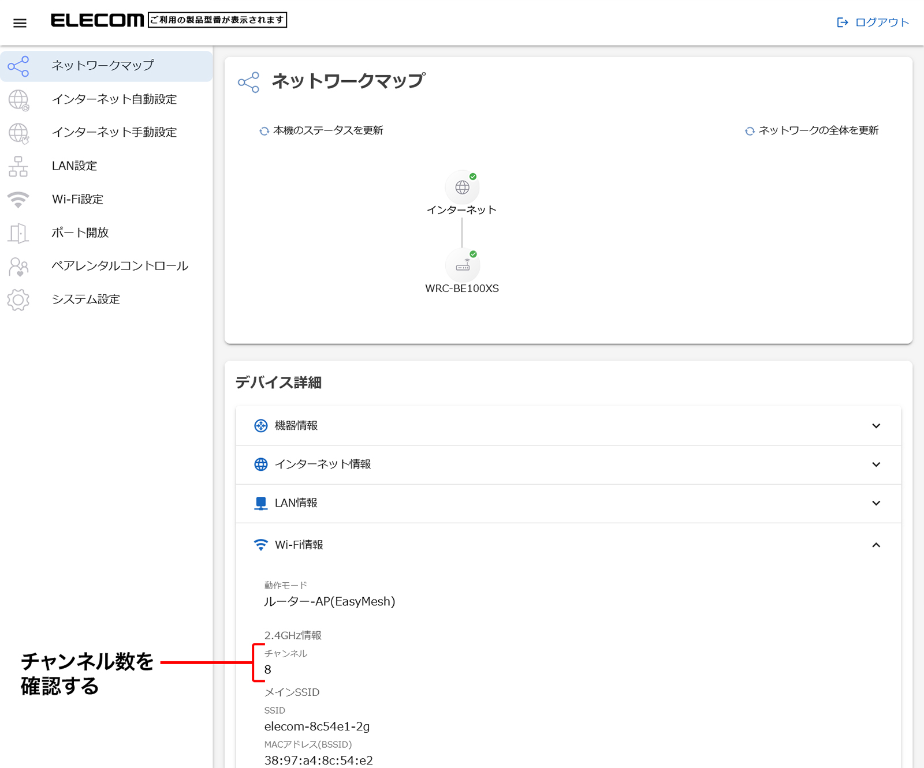Screen dimensions: 924x768
Task: Open the hamburger menu icon
Action: pyautogui.click(x=20, y=23)
